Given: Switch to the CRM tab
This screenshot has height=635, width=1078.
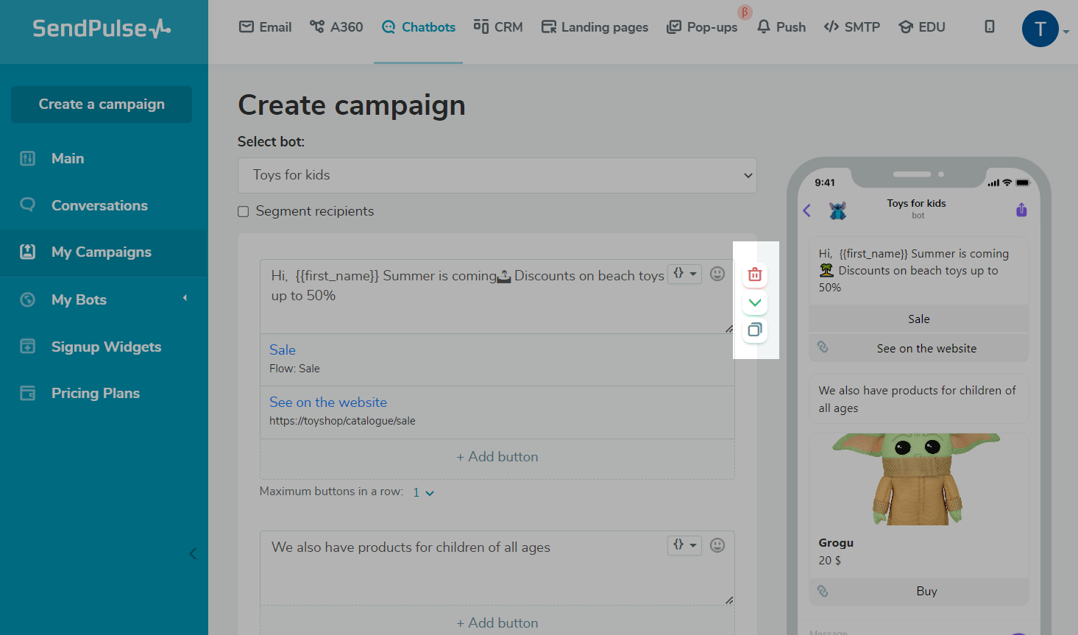Looking at the screenshot, I should [498, 27].
